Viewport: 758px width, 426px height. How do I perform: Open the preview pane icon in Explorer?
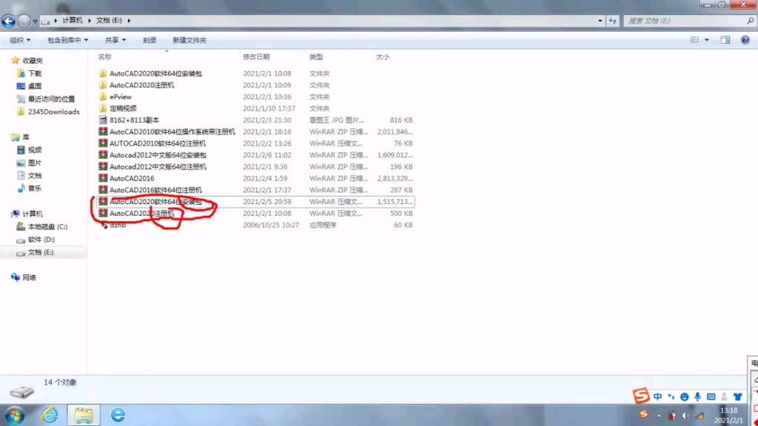[725, 40]
